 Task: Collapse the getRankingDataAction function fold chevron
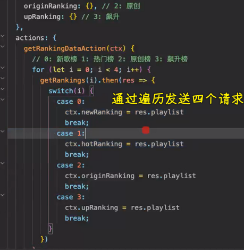pyautogui.click(x=3, y=46)
